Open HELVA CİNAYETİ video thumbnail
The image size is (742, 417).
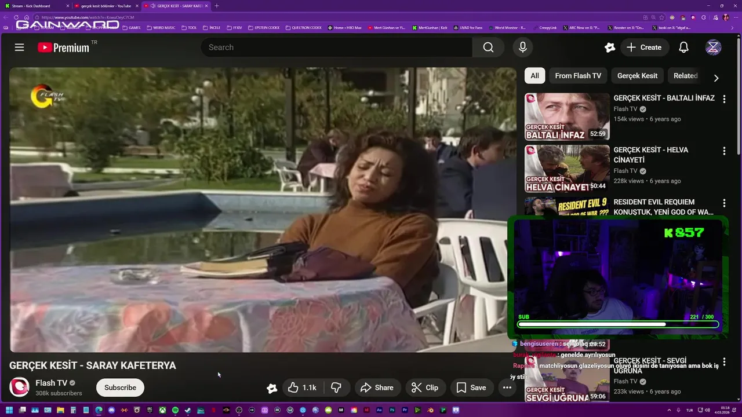point(567,169)
